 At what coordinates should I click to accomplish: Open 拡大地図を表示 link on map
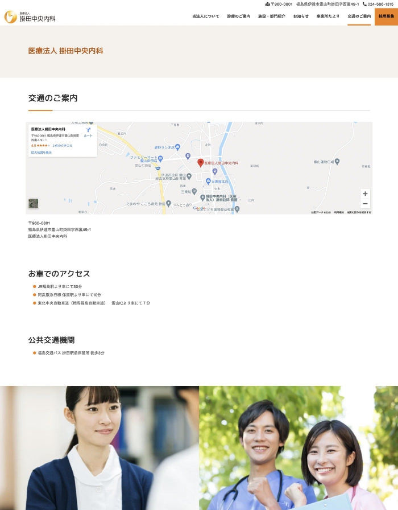click(x=42, y=152)
